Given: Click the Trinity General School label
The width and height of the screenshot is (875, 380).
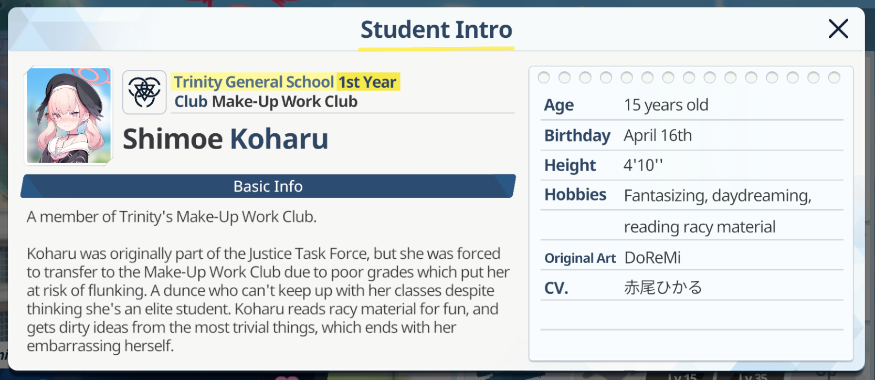Looking at the screenshot, I should click(254, 82).
